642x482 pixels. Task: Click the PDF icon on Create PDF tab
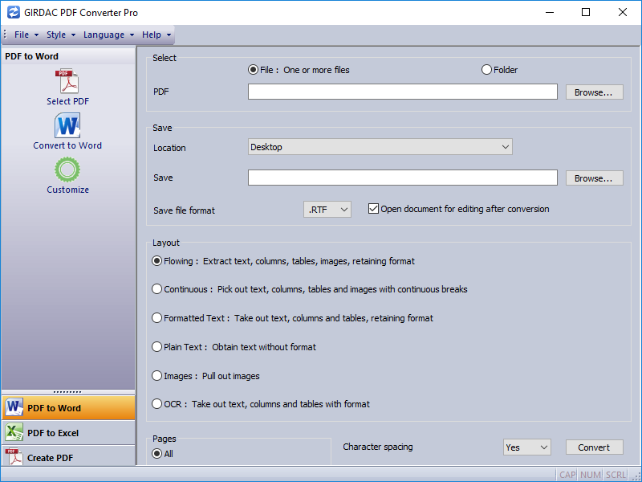(14, 456)
